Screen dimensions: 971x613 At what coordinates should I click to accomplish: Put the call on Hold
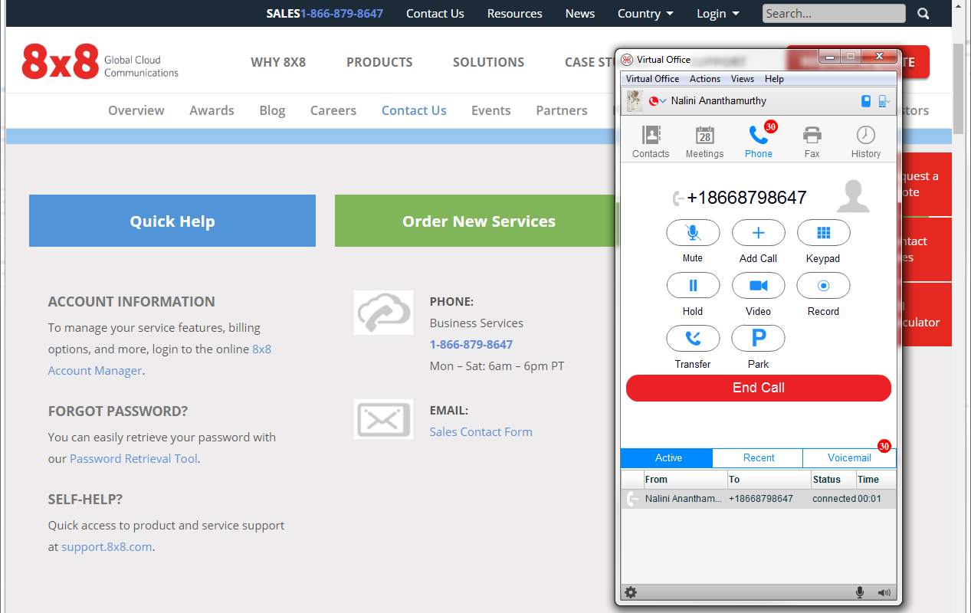tap(693, 286)
